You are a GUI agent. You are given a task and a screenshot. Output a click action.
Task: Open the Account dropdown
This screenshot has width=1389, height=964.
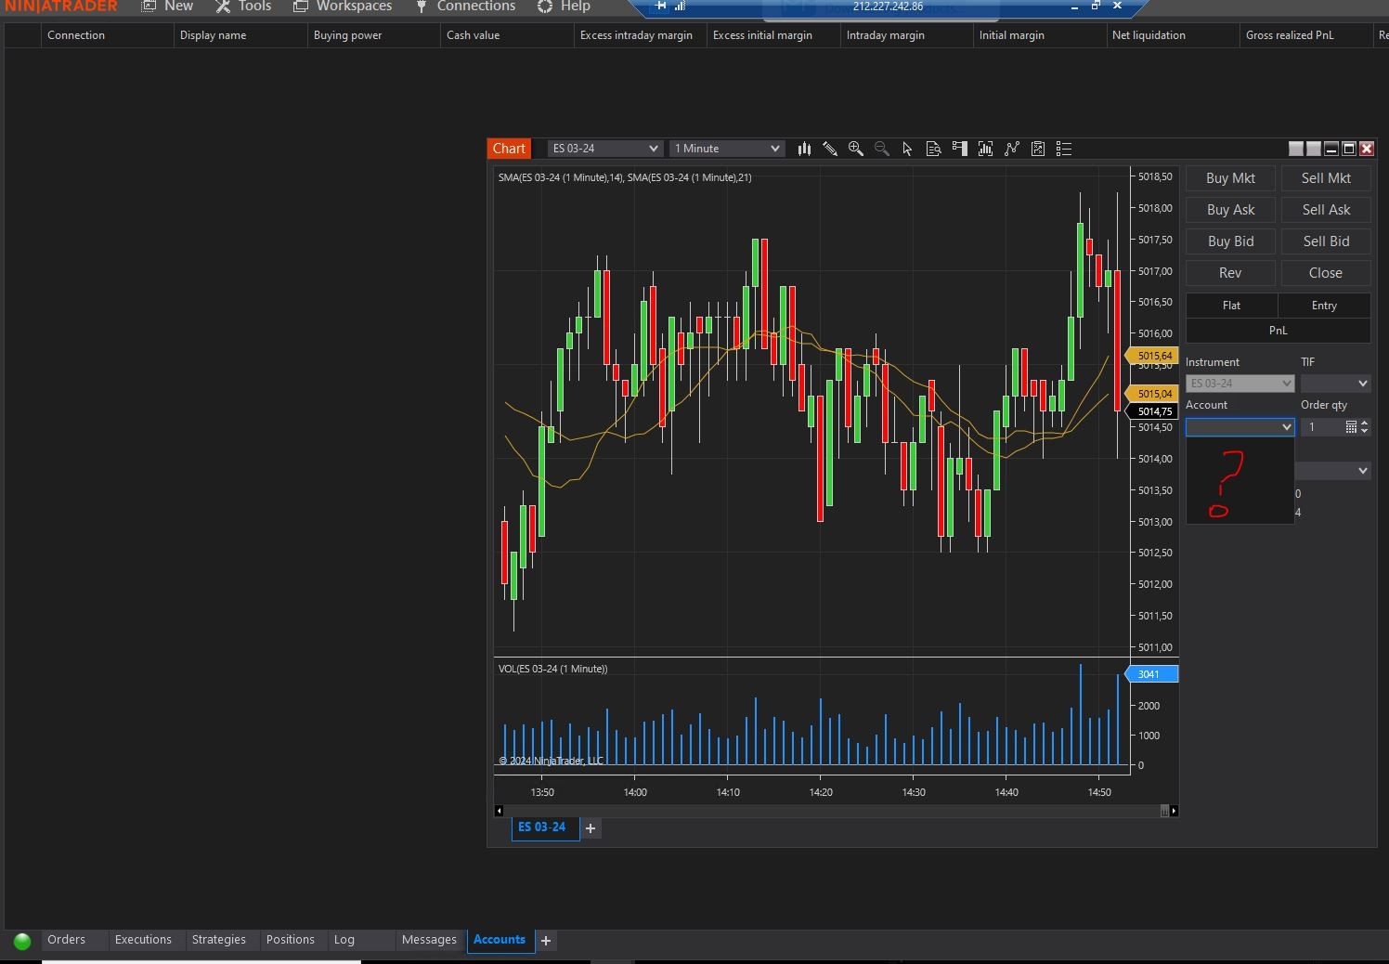point(1240,427)
